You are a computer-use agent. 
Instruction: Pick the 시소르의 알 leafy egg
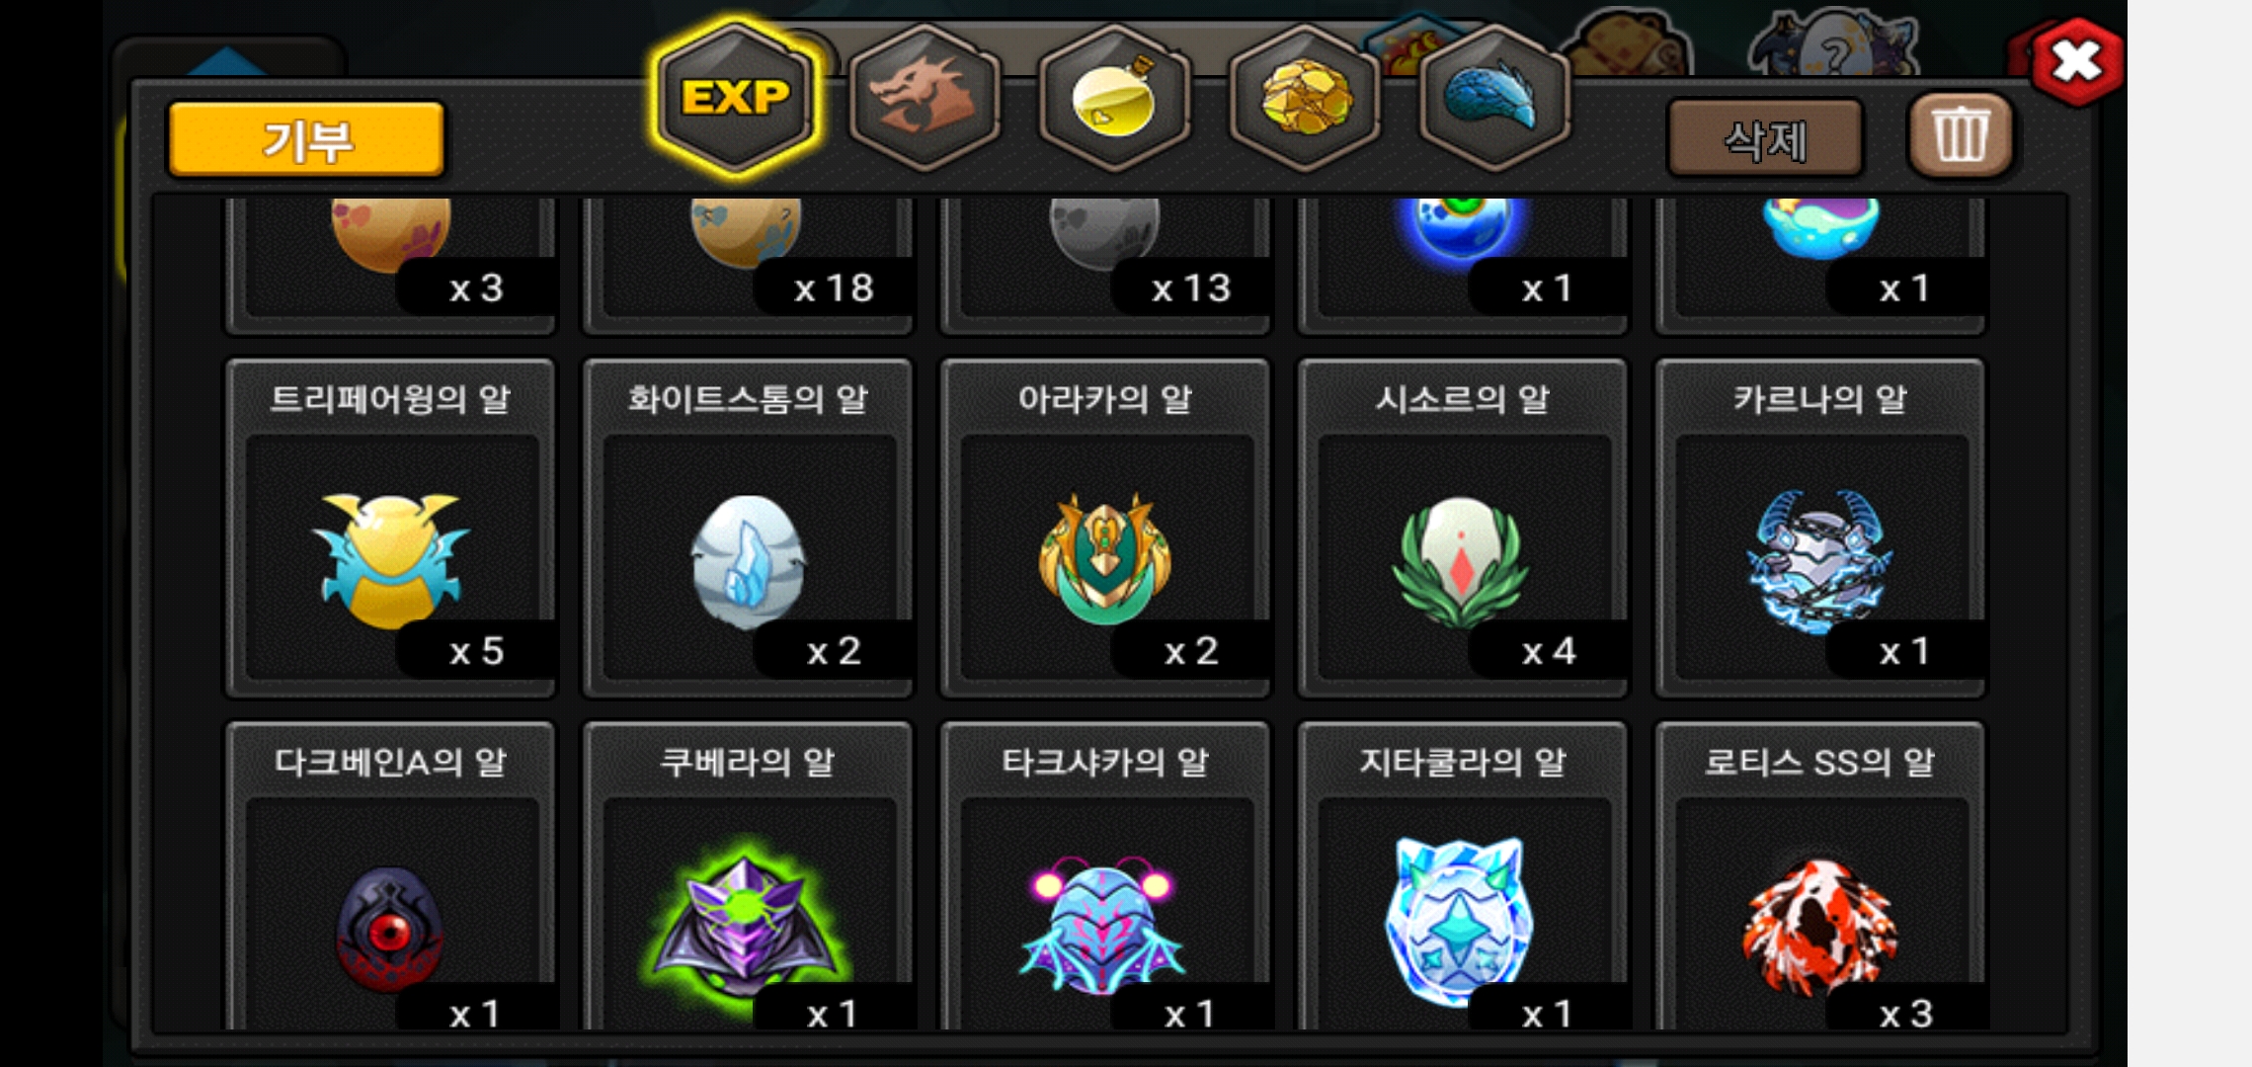[x=1464, y=529]
